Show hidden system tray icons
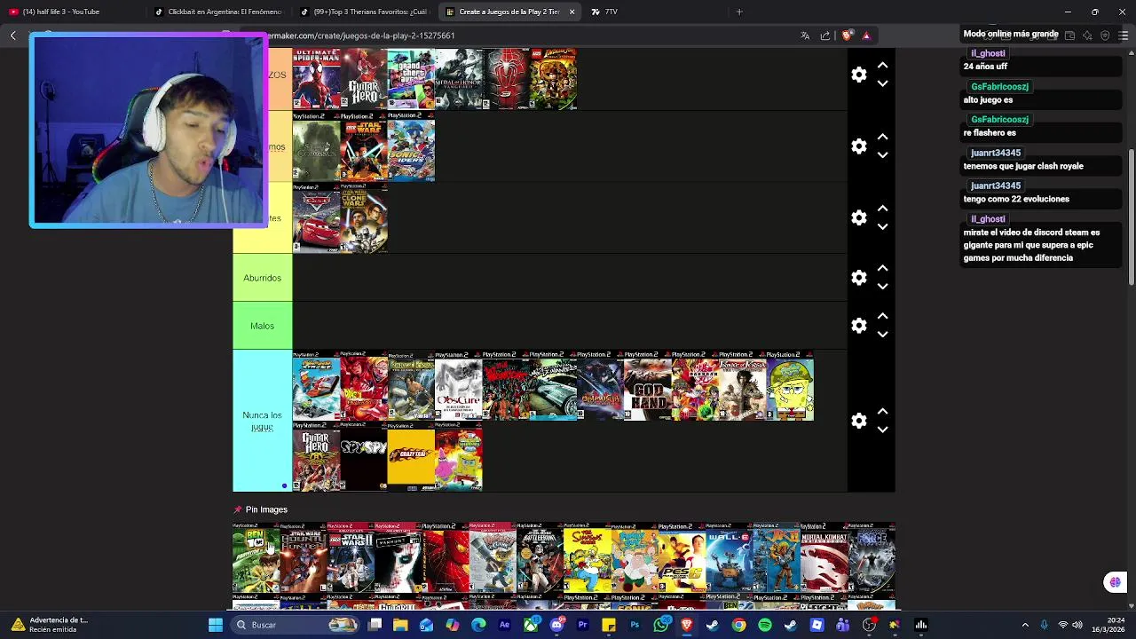1136x639 pixels. [x=1025, y=625]
